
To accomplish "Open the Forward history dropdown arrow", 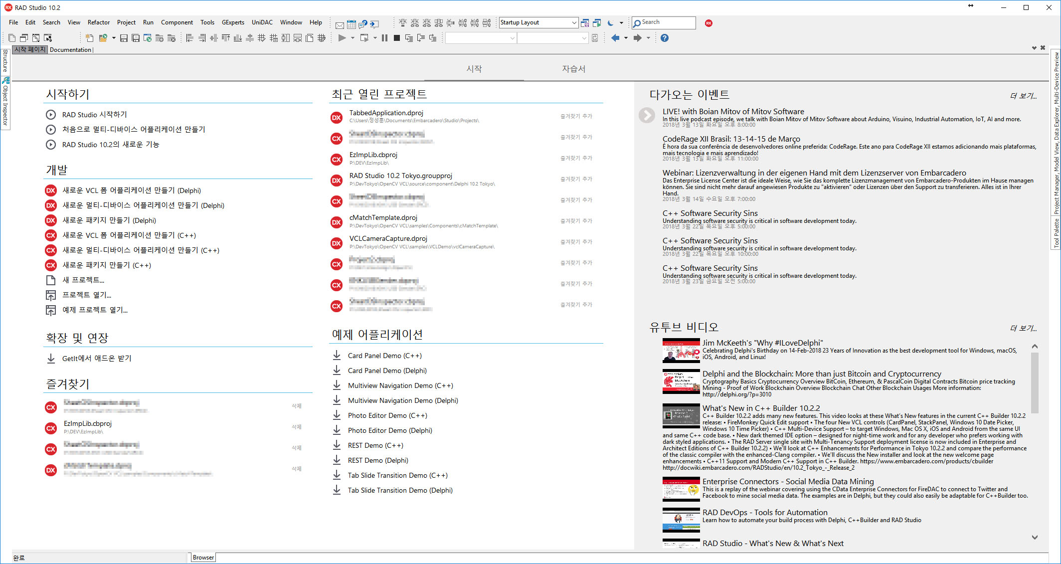I will [648, 38].
